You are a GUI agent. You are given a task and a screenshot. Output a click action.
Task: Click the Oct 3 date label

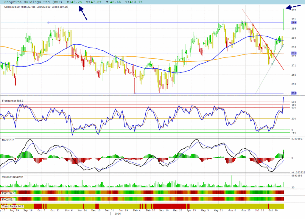41,210
